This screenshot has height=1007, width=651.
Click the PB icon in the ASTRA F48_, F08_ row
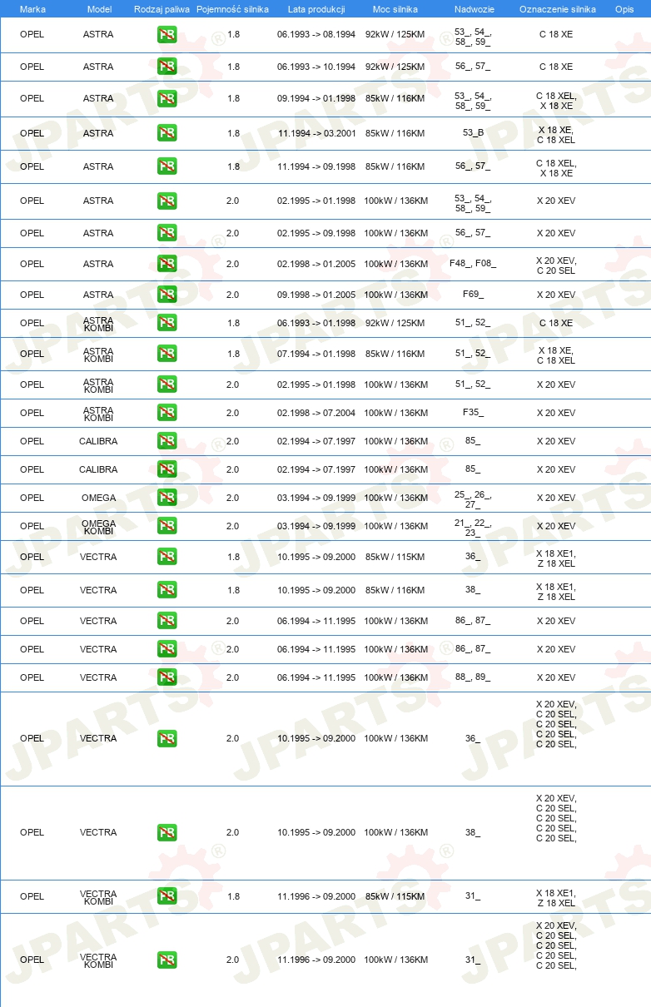[167, 264]
